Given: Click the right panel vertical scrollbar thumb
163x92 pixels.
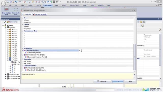Looking at the screenshot, I should pyautogui.click(x=160, y=50).
